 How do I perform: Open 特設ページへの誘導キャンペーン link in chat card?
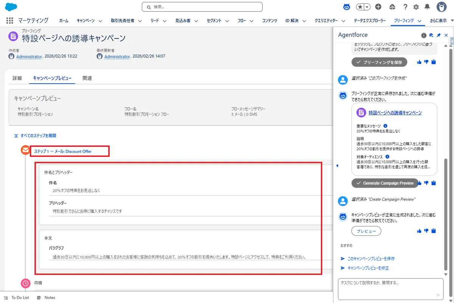tap(395, 112)
